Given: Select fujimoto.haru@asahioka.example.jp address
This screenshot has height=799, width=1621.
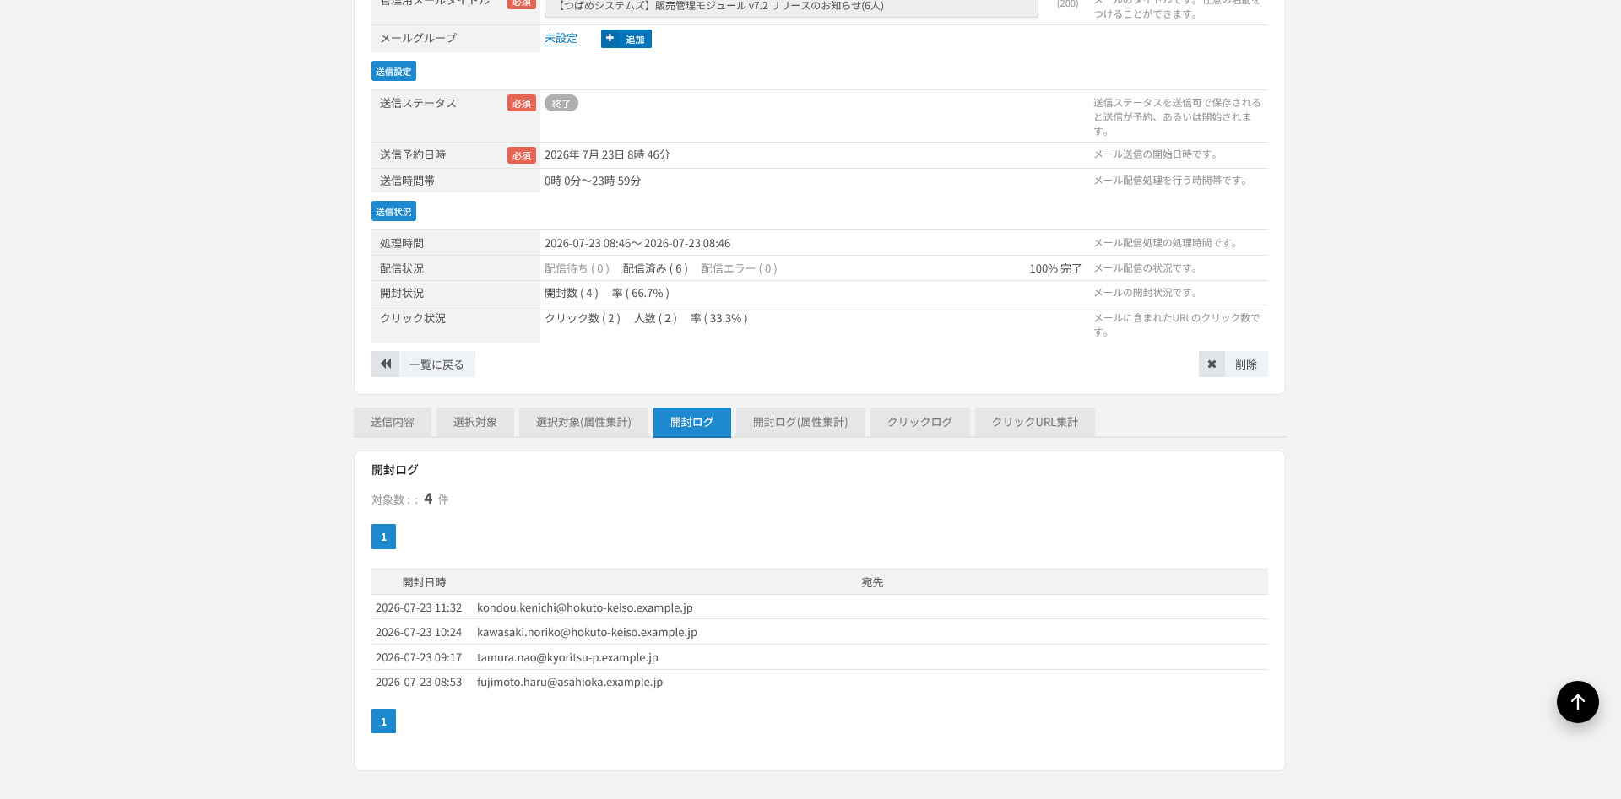Looking at the screenshot, I should pos(570,682).
